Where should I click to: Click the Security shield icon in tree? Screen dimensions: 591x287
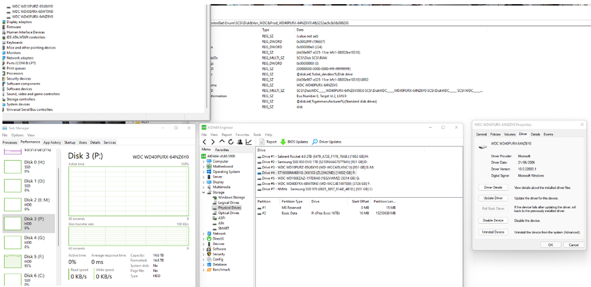[x=209, y=254]
